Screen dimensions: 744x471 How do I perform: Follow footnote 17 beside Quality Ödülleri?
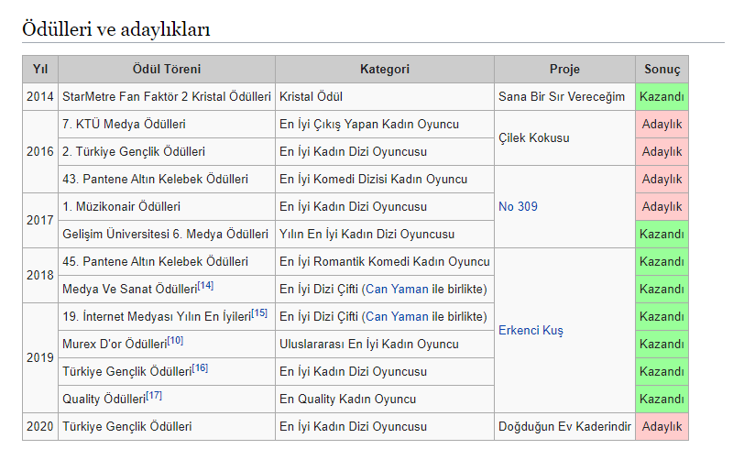(154, 396)
